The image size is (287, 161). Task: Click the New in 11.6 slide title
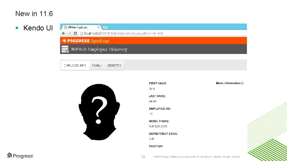[x=34, y=13]
